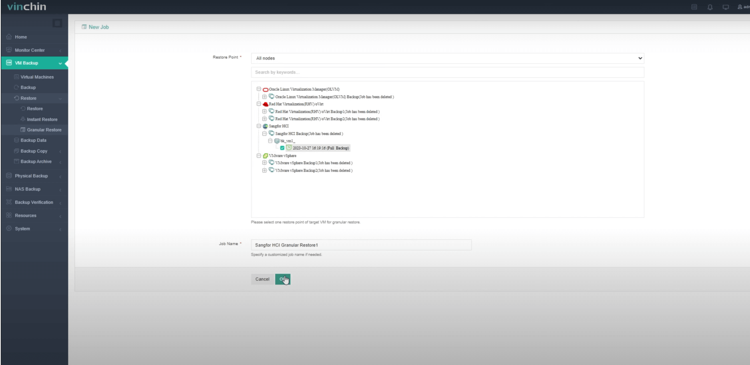This screenshot has height=365, width=750.
Task: Open Restore page under Restore
Action: click(35, 108)
